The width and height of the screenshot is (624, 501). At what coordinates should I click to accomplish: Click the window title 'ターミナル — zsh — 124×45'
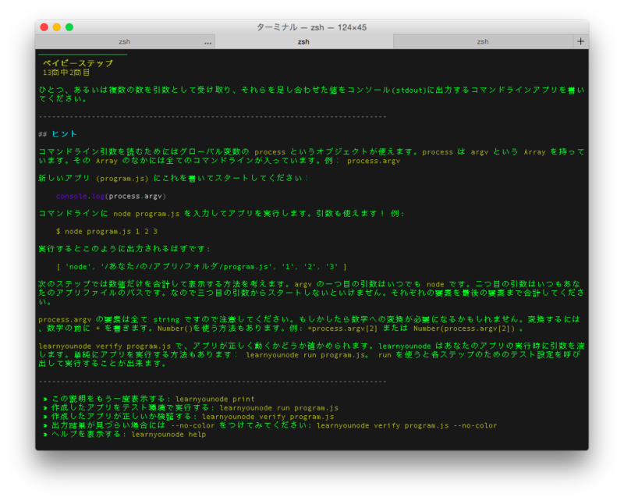coord(312,27)
